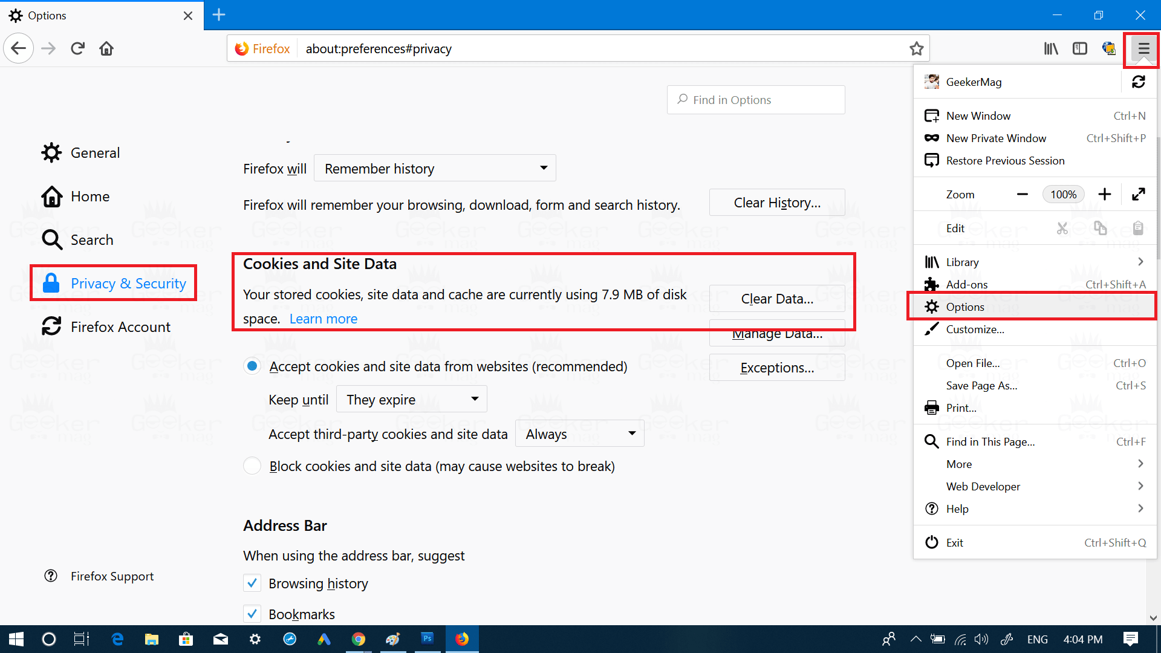Bookmark this page with the star icon
The image size is (1161, 653).
(917, 48)
